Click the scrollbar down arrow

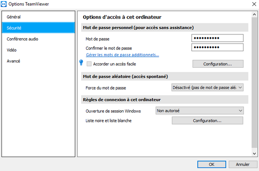point(254,153)
